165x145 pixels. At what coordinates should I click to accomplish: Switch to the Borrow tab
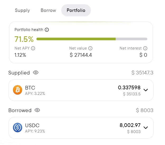[x=48, y=10]
